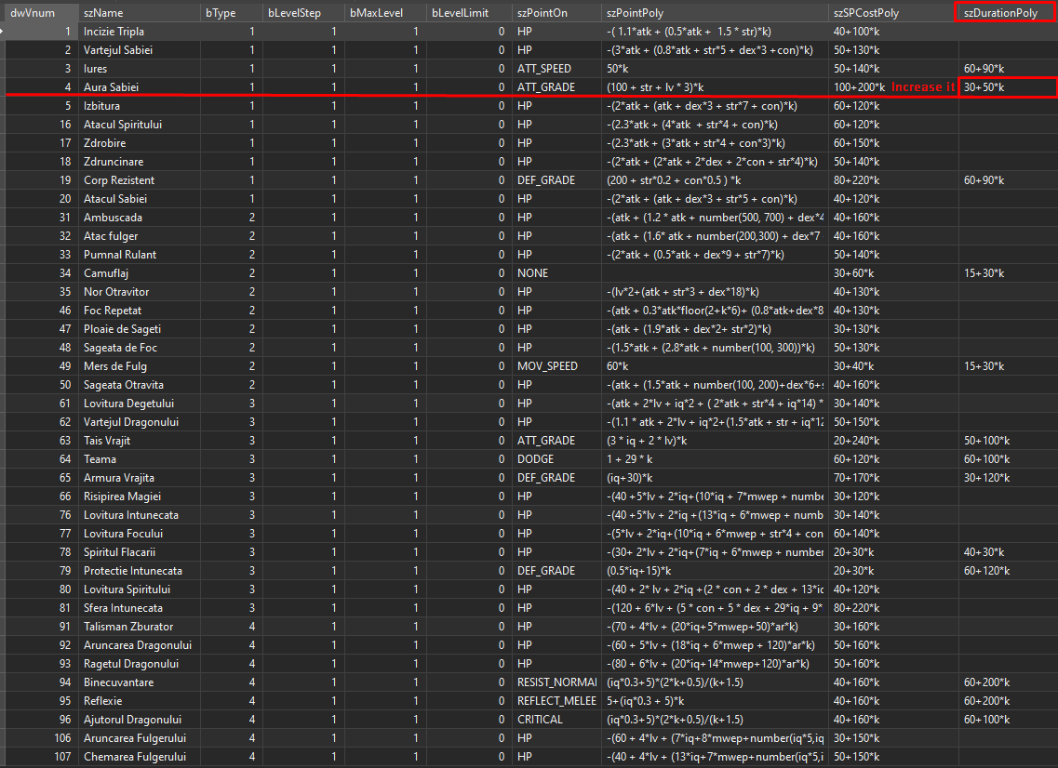Screen dimensions: 1058x768
Task: Click the szName column header
Action: (140, 12)
